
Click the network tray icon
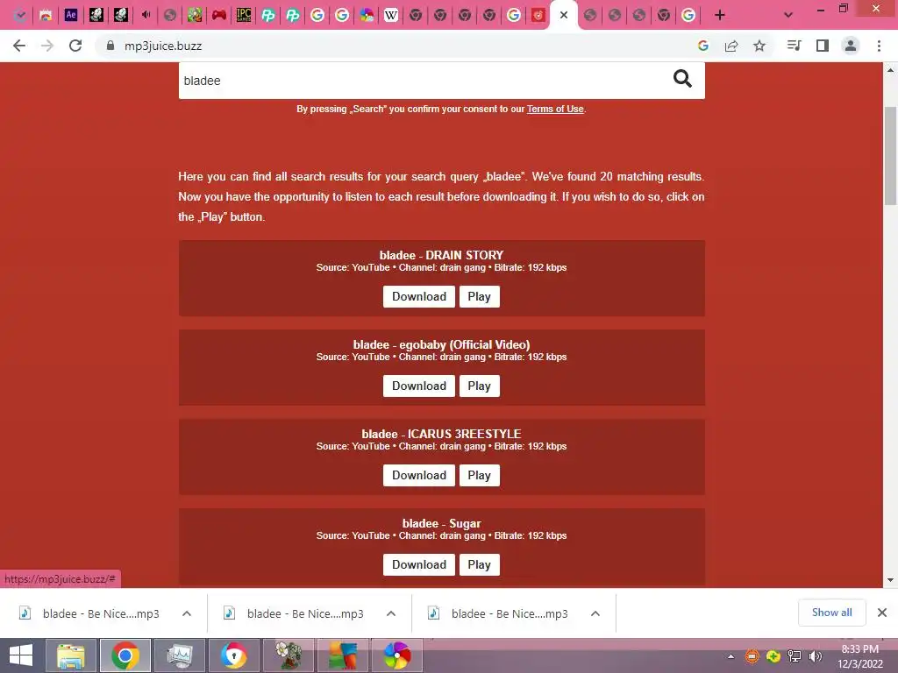795,656
